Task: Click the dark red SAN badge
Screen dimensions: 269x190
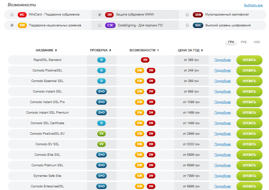Action: pos(198,14)
